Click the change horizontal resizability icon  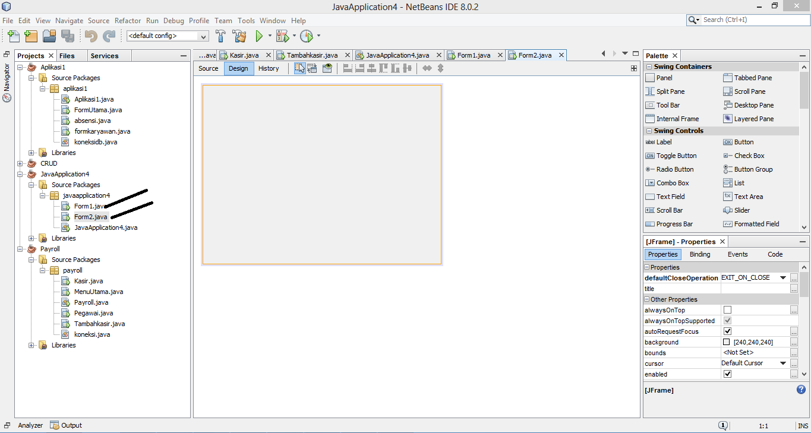click(427, 68)
